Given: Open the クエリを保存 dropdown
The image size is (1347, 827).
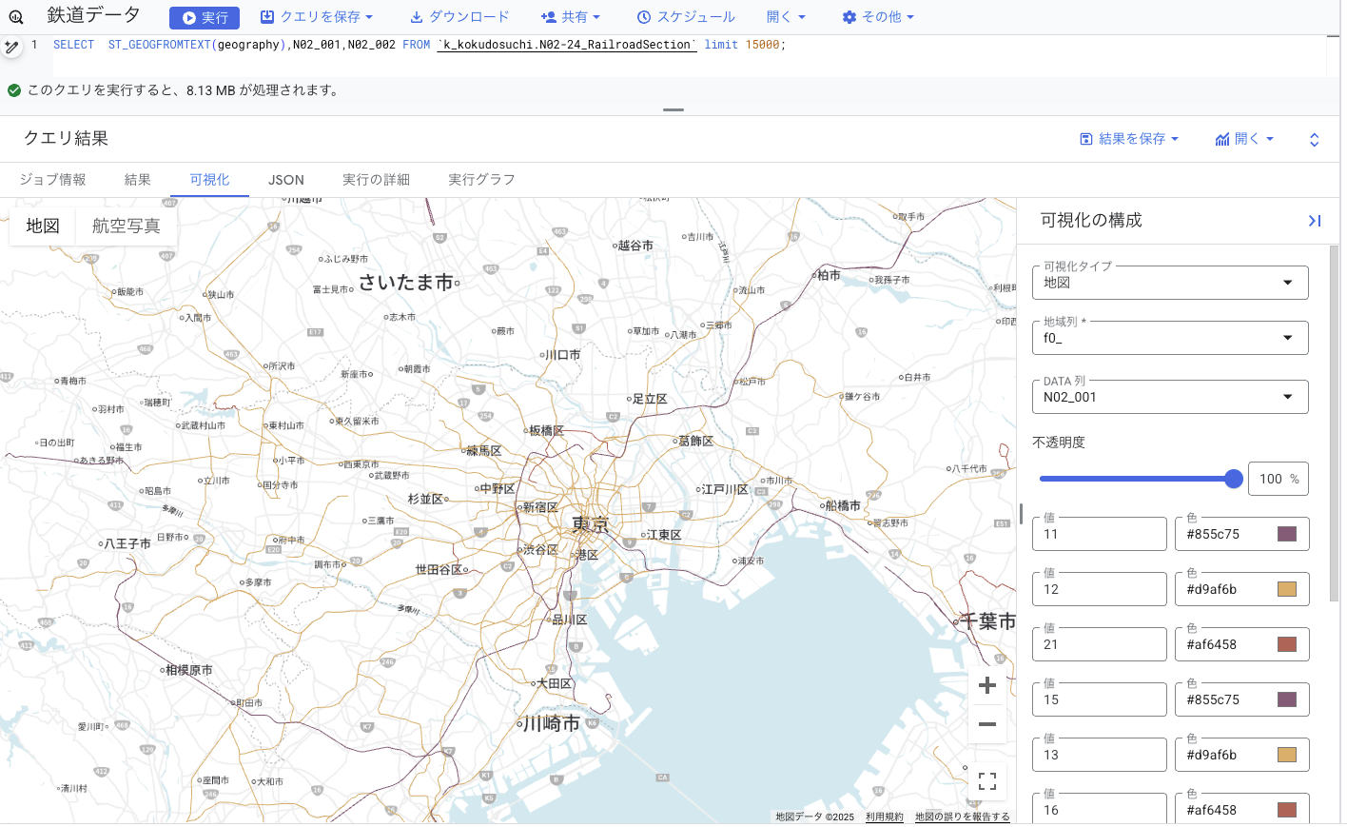Looking at the screenshot, I should (x=317, y=17).
